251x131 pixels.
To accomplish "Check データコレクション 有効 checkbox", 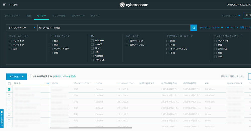I will point(51,41).
